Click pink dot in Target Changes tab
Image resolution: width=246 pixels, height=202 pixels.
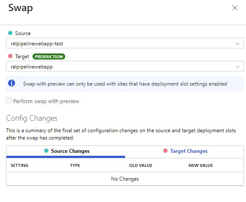(x=165, y=151)
